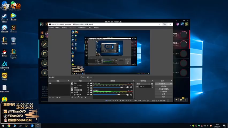Image resolution: width=228 pixels, height=128 pixels.
Task: Click the 退出 exit button in Controls
Action: tap(164, 97)
